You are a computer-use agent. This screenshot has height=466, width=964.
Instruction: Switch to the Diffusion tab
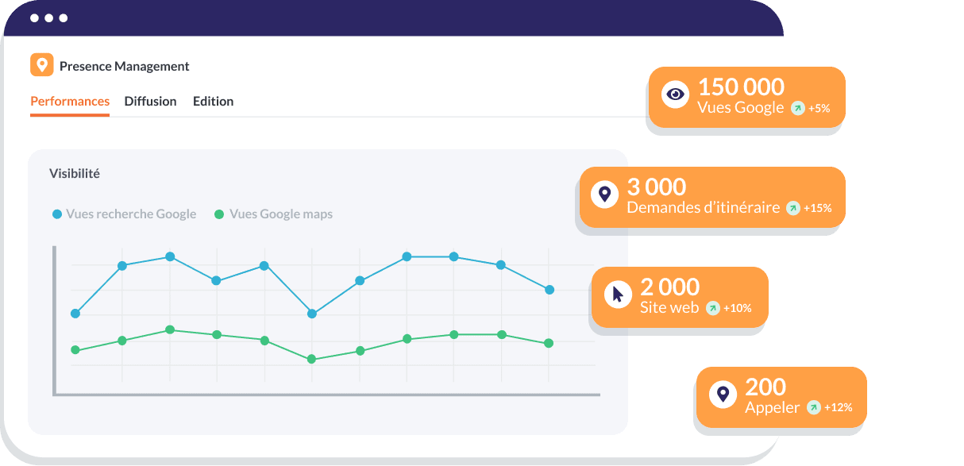[x=150, y=101]
